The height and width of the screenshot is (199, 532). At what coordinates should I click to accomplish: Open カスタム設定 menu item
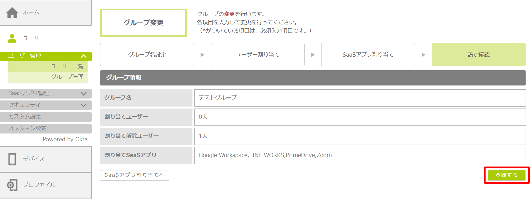(x=46, y=117)
